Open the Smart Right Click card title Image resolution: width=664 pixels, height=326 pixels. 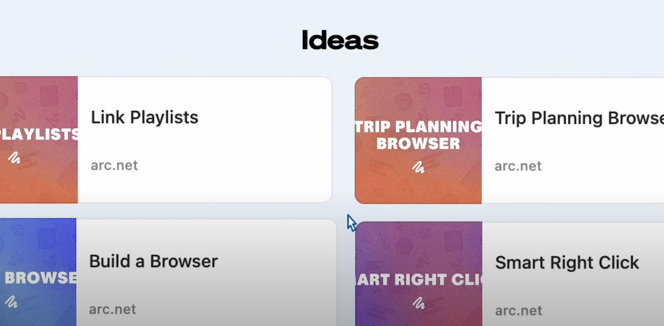pos(567,263)
